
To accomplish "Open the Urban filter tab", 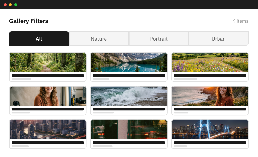I will tap(218, 39).
